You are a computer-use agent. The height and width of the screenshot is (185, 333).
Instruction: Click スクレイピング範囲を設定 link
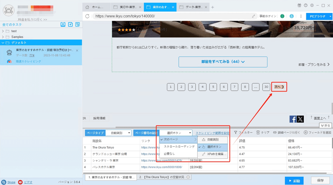pos(212,133)
